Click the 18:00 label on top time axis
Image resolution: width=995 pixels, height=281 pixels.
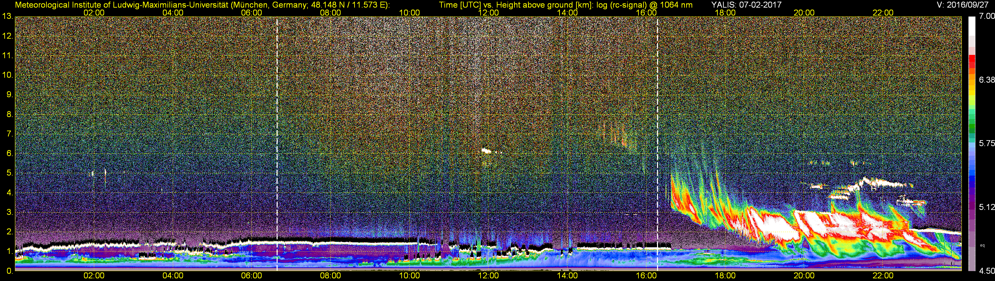725,13
